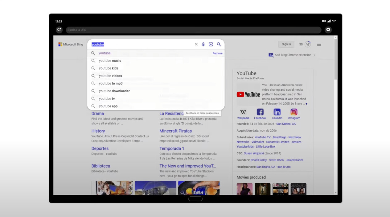Viewport: 390px width, 217px height.
Task: Open the Pepsi can video thumbnail
Action: point(199,188)
